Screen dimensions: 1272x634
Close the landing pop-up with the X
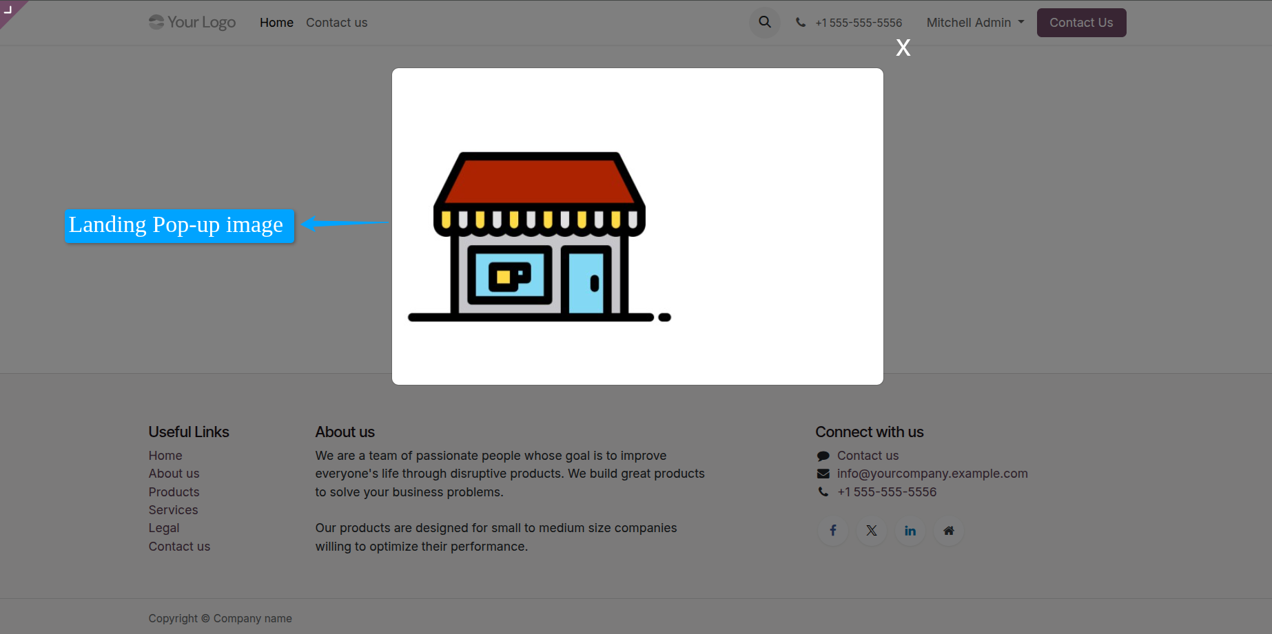click(903, 47)
